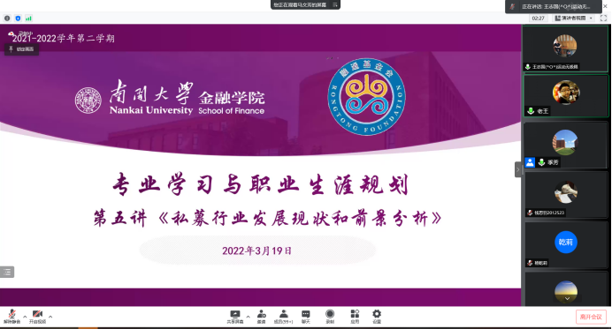Turn on the camera video
Viewport: 612px width, 329px height.
[x=37, y=317]
